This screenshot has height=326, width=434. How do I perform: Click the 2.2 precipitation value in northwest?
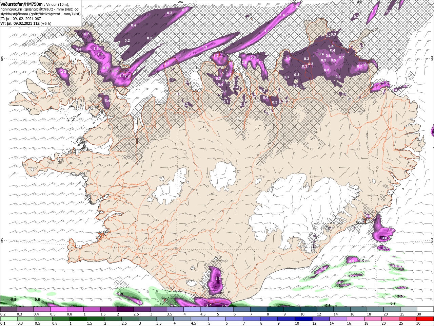pyautogui.click(x=127, y=76)
